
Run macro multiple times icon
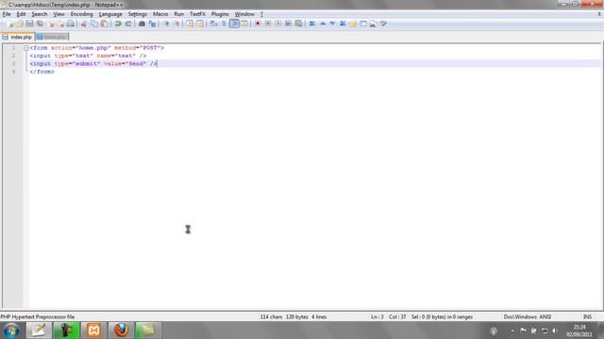tap(288, 24)
